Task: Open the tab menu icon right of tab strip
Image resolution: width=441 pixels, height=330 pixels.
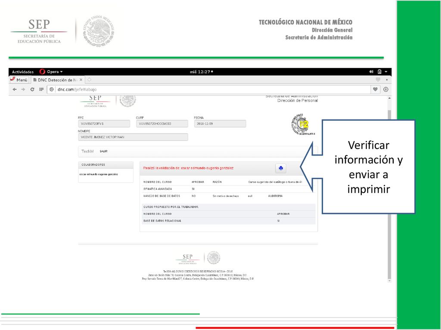Action: coord(378,79)
